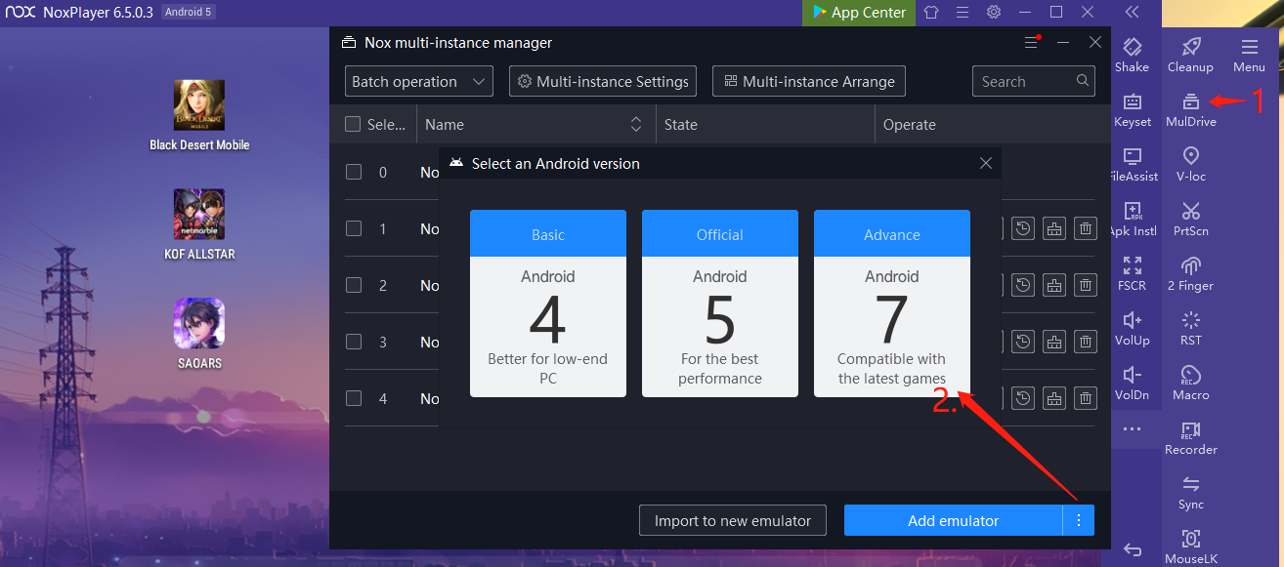Turn volume up with VolUp
1284x567 pixels.
pyautogui.click(x=1132, y=328)
